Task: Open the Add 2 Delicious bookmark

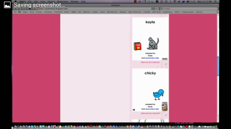Action: coord(135,12)
